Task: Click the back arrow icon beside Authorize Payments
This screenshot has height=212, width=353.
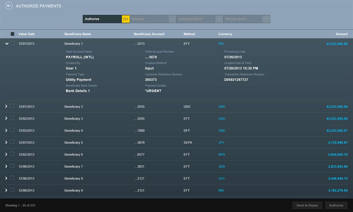Action: (9, 6)
